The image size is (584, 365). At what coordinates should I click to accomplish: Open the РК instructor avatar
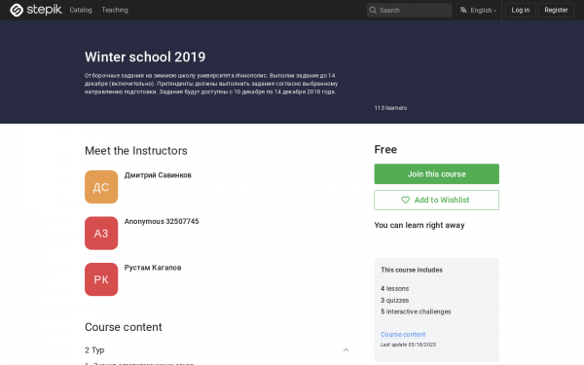(101, 279)
